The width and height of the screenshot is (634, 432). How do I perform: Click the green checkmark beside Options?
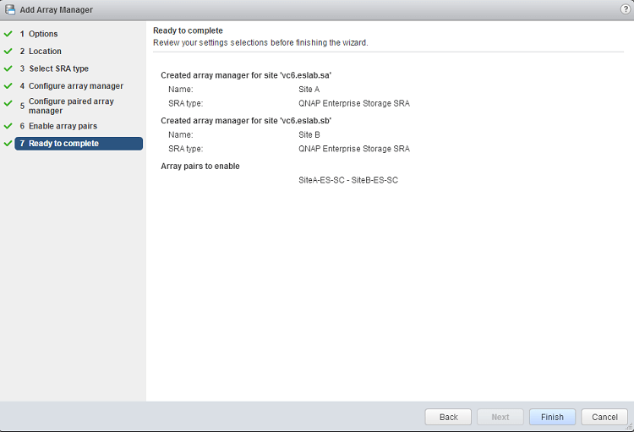click(x=8, y=34)
